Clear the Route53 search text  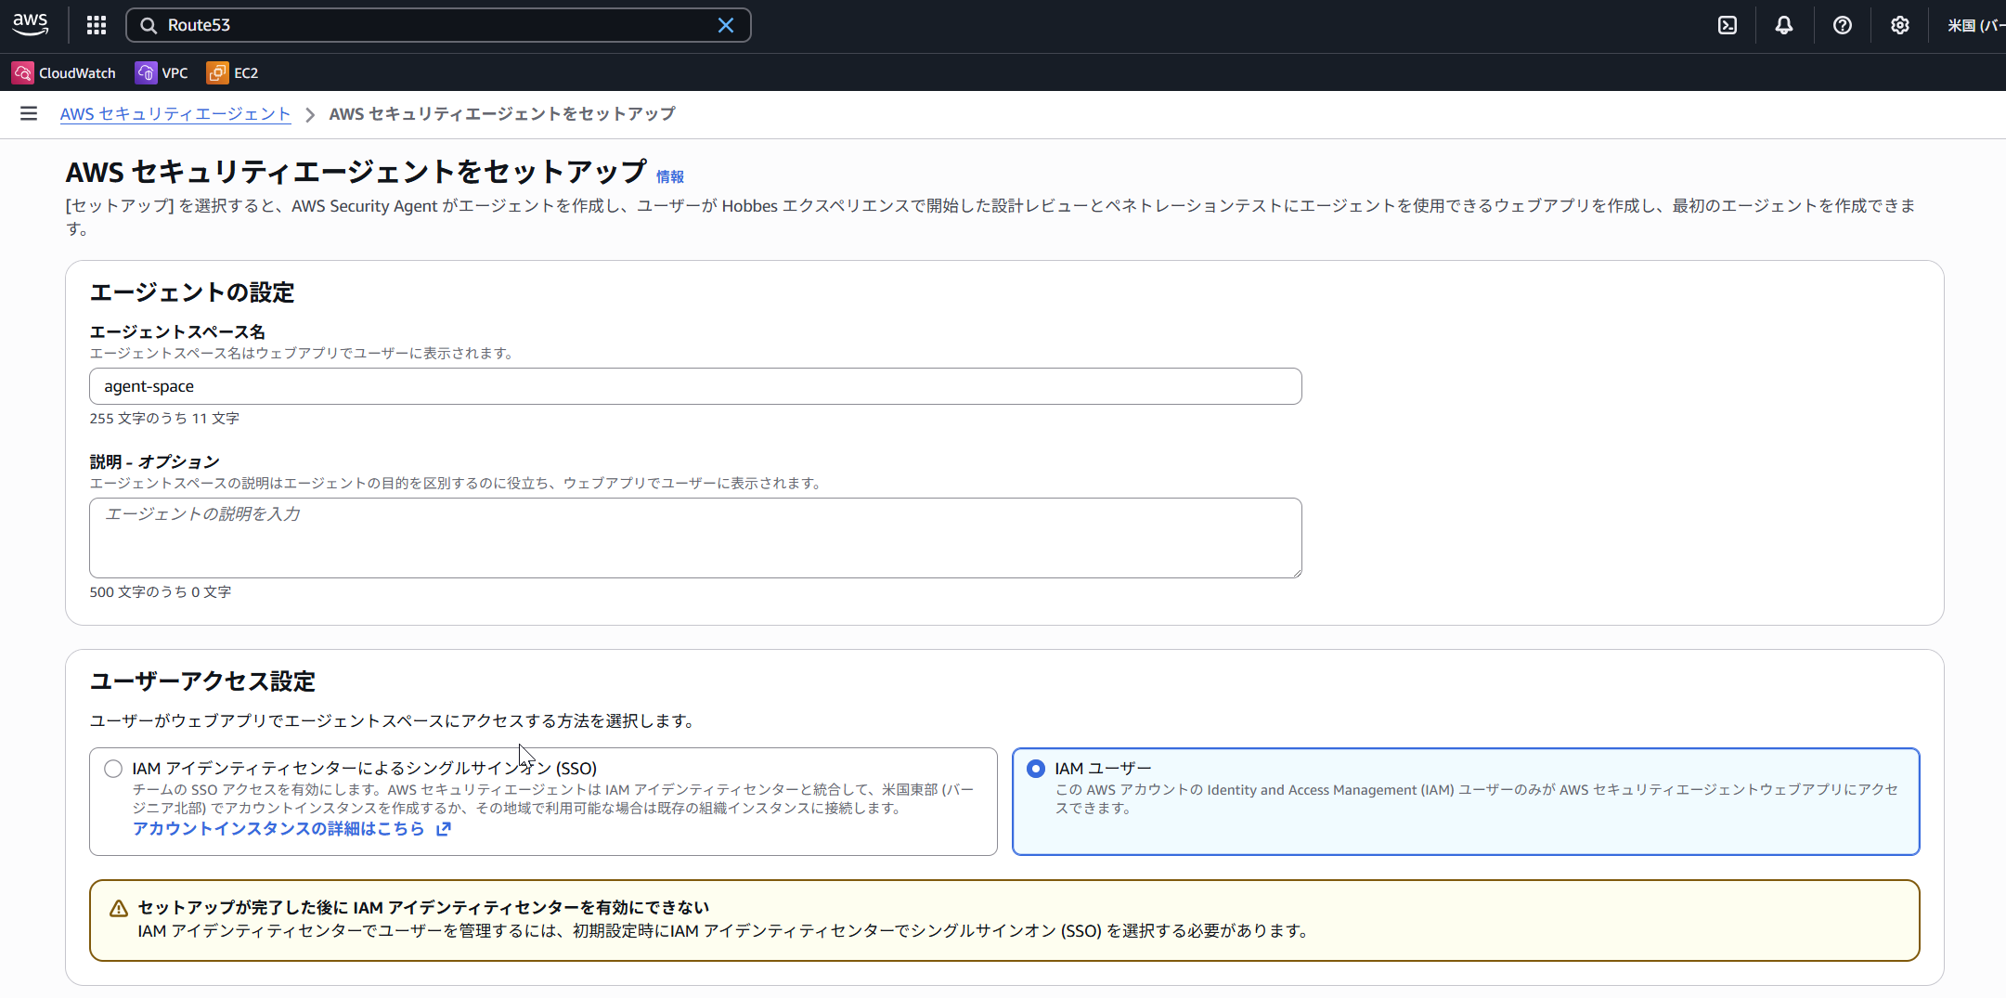[726, 25]
